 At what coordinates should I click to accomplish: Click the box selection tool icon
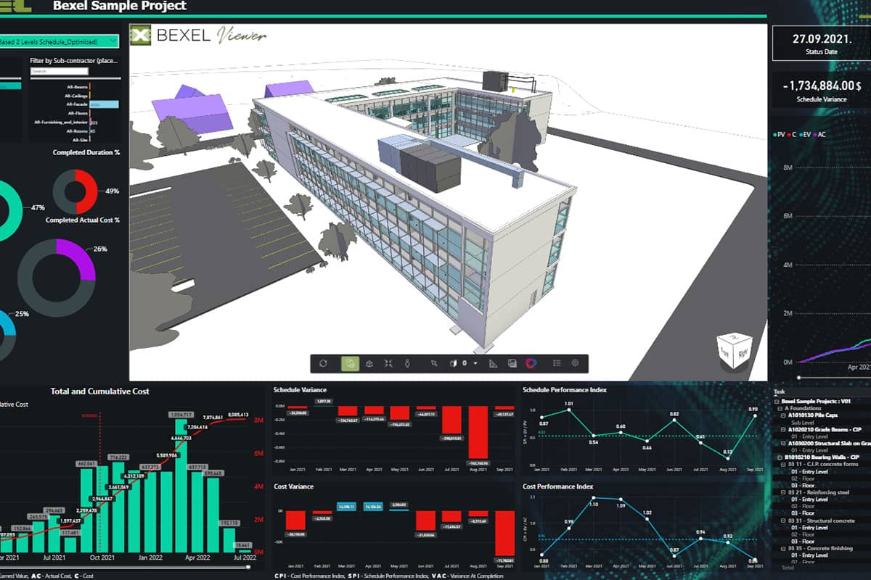(x=434, y=363)
